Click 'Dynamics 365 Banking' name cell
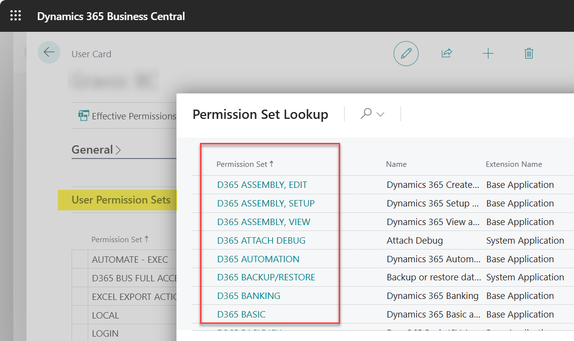574x341 pixels. (x=432, y=296)
